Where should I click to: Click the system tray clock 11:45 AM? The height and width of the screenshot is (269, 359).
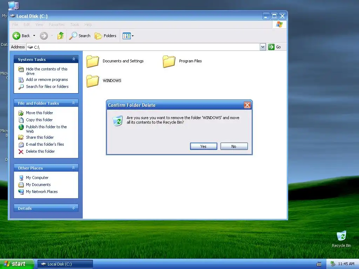pyautogui.click(x=346, y=264)
